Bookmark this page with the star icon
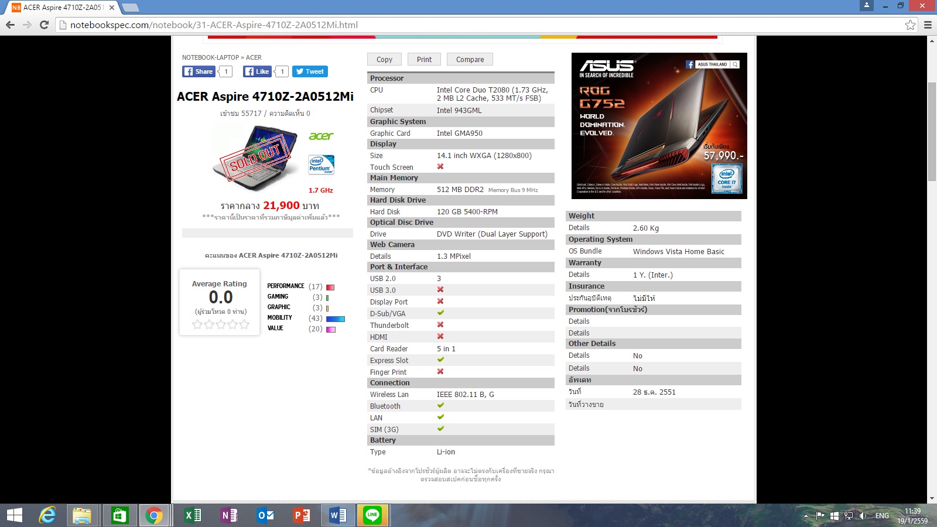The height and width of the screenshot is (527, 937). 910,25
